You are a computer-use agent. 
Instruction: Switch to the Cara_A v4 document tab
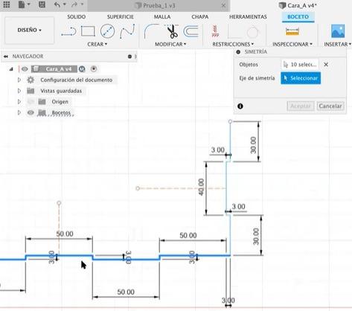click(x=298, y=5)
